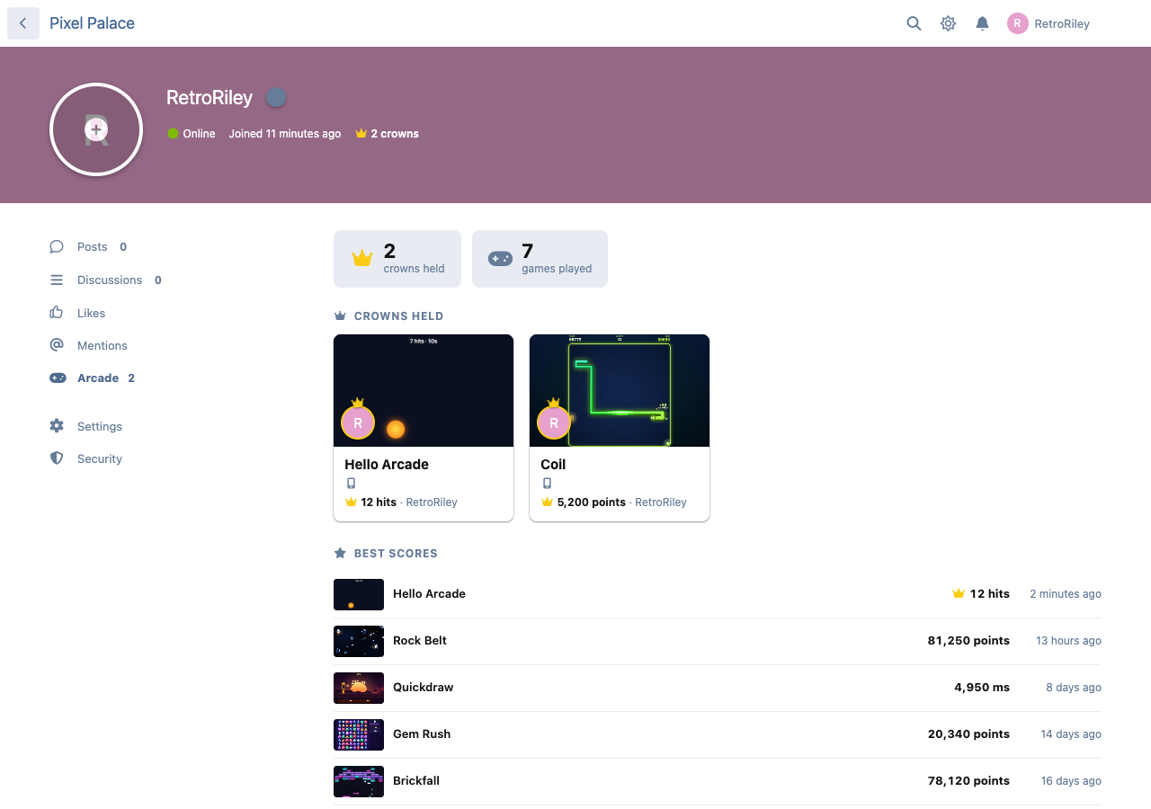Open the Hello Arcade row in Best Scores
The height and width of the screenshot is (809, 1151).
(718, 594)
